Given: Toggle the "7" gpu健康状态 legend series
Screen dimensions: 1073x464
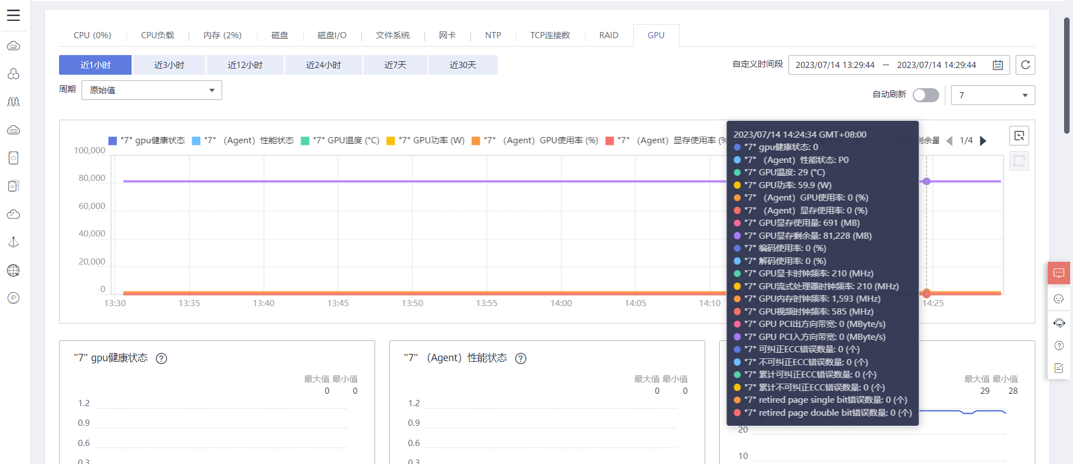Looking at the screenshot, I should pos(147,140).
